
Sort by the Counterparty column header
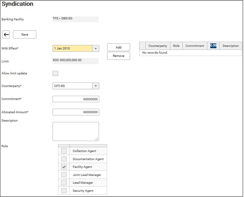pos(158,46)
